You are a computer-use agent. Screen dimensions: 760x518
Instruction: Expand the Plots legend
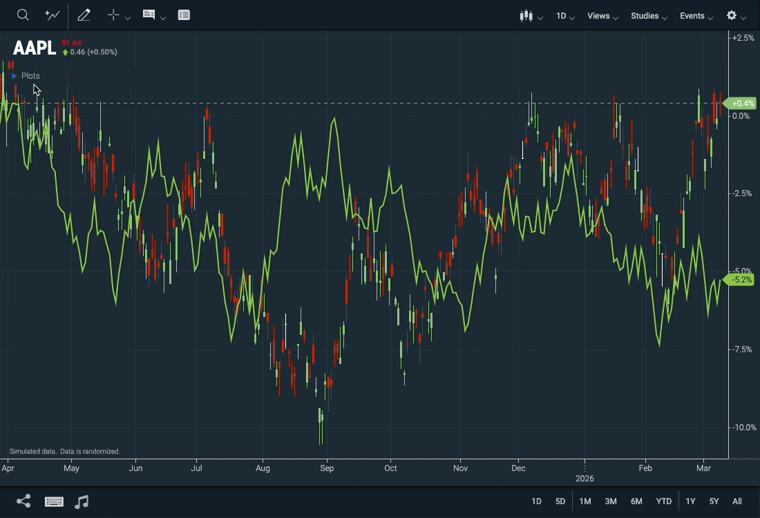(26, 76)
